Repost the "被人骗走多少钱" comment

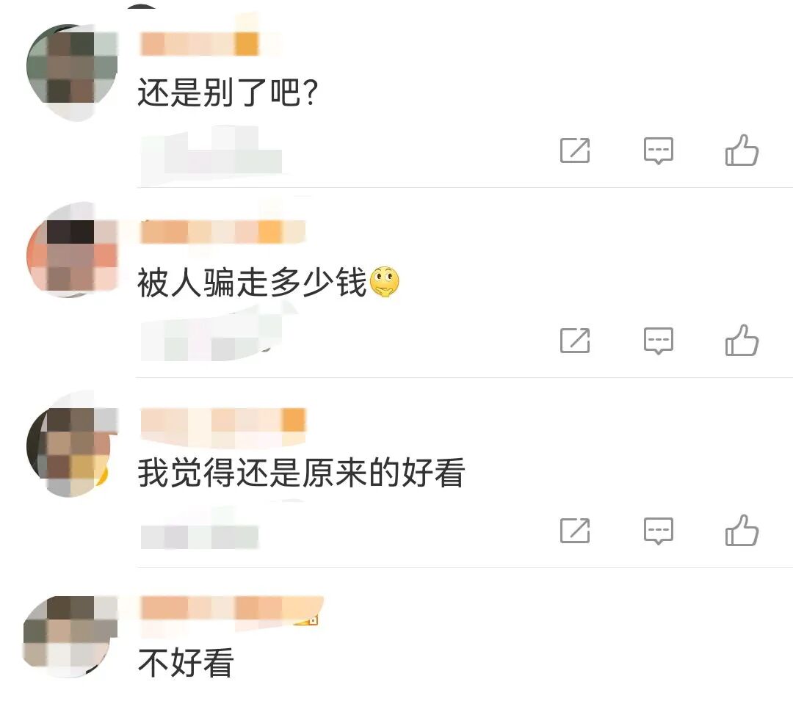click(x=575, y=340)
